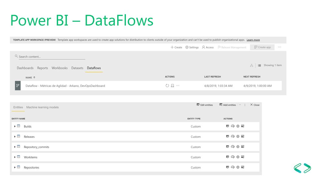Refresh the Métricas de Aglidad dataflow now
Screen dimensions: 316x178
pos(167,86)
